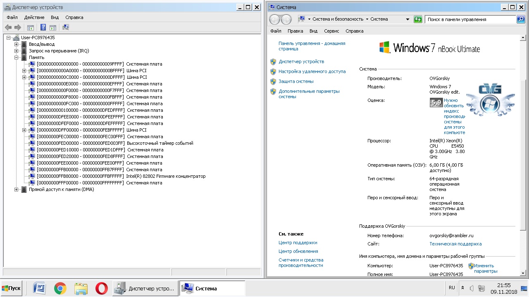The height and width of the screenshot is (297, 529).
Task: Collapse the User-PC8976435 root node
Action: (x=9, y=38)
